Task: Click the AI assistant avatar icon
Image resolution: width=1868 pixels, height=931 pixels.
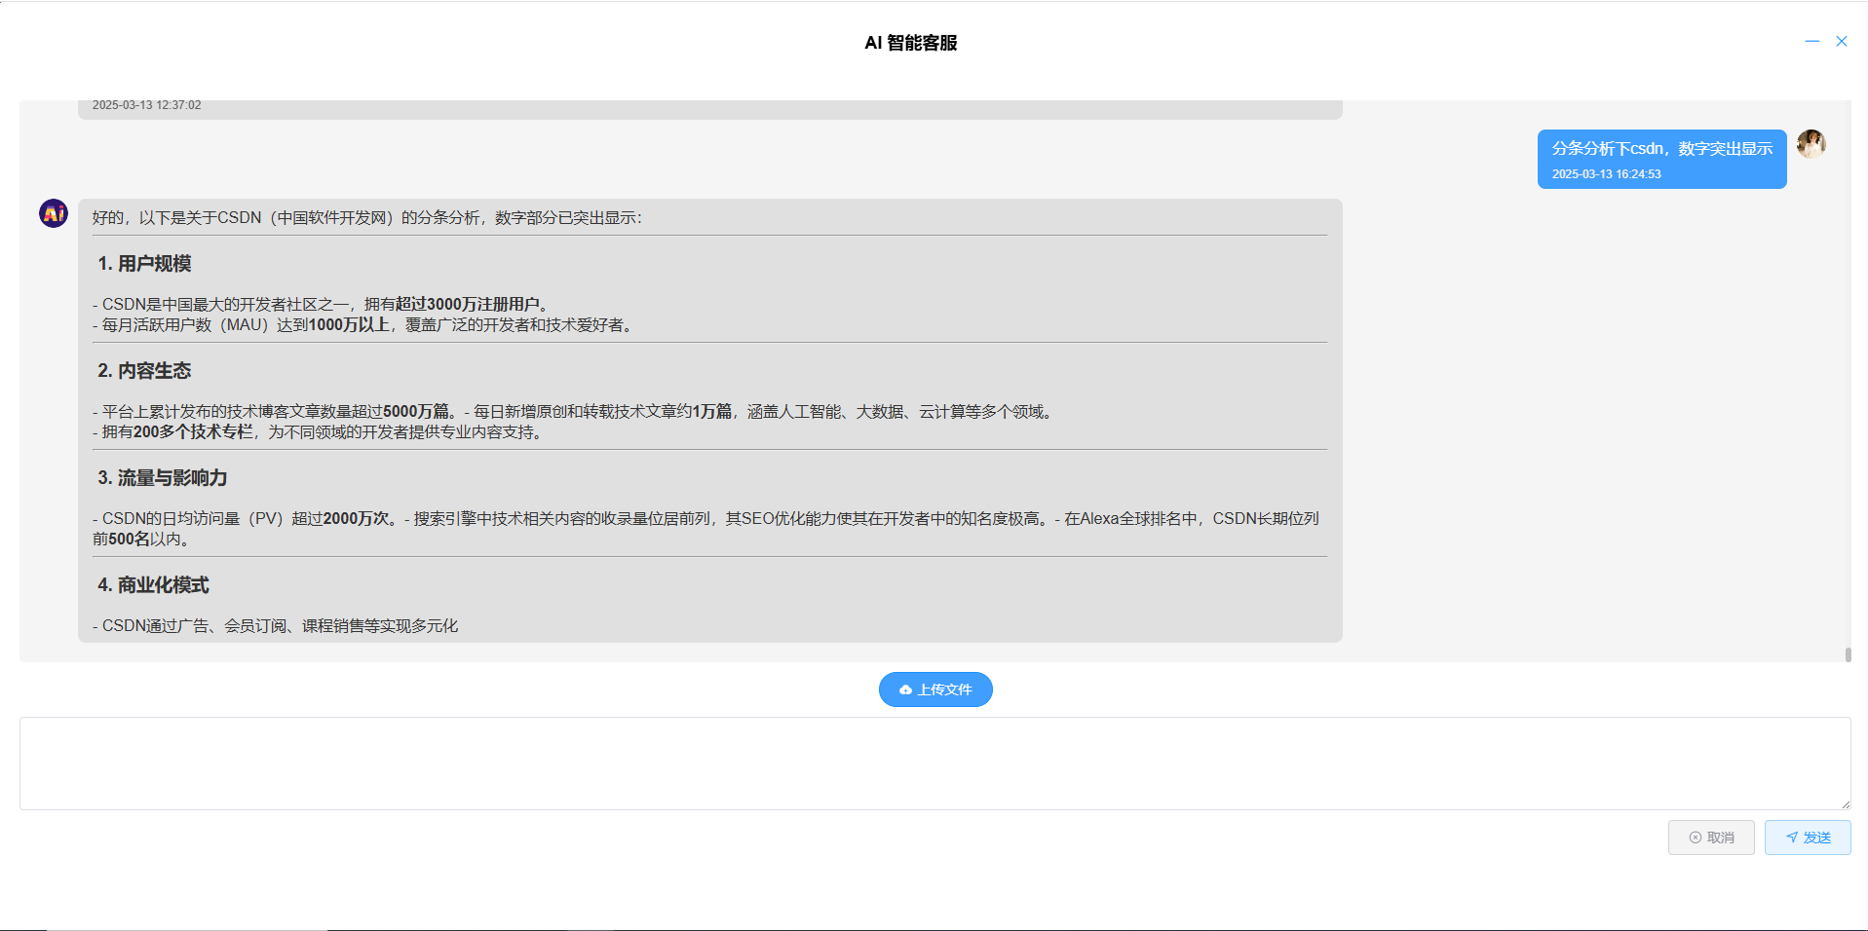Action: pos(54,213)
